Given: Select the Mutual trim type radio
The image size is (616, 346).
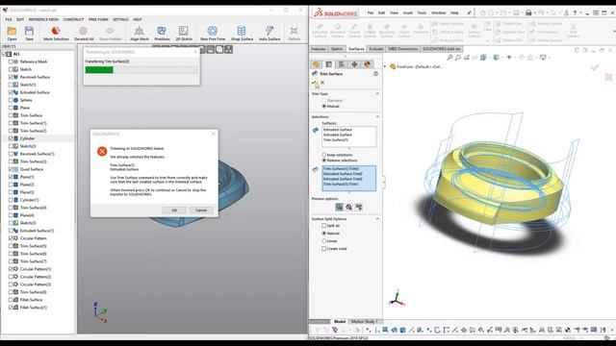Looking at the screenshot, I should (324, 107).
